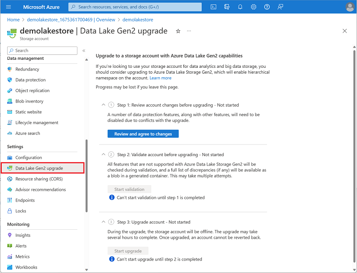Click the Alerts icon
The image size is (357, 273).
coord(9,246)
